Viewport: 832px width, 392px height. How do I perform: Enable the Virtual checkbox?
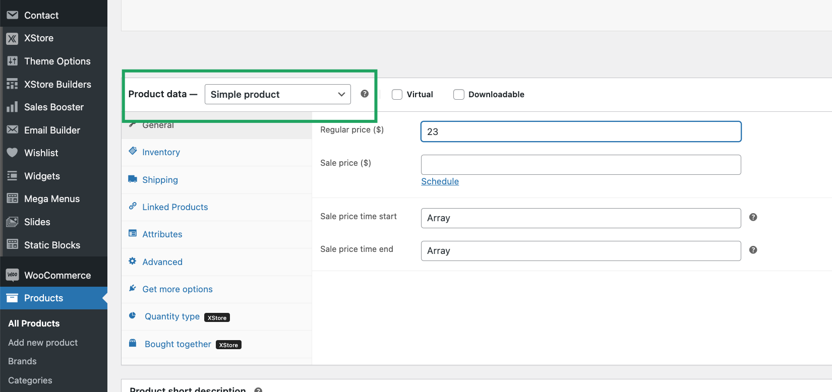pyautogui.click(x=397, y=94)
